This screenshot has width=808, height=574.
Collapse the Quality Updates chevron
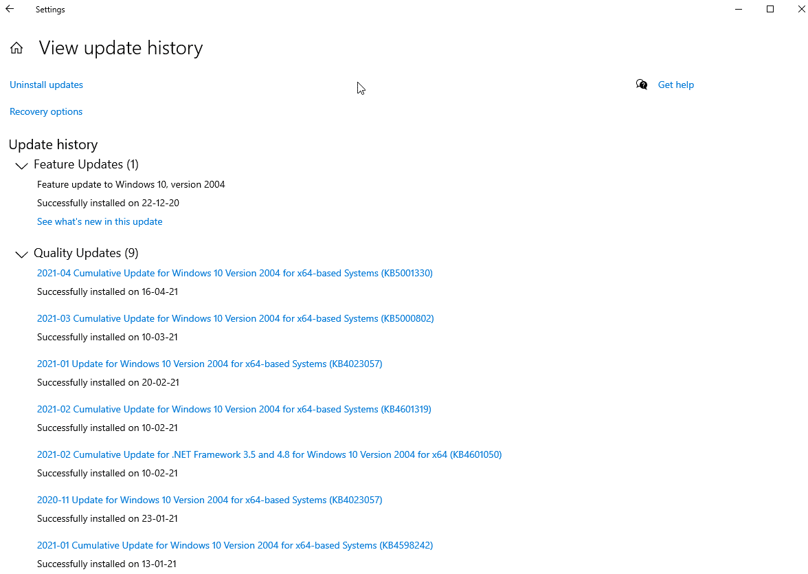[21, 254]
